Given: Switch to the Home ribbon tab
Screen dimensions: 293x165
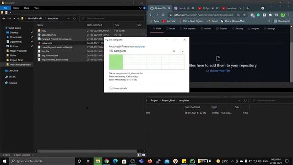Looking at the screenshot, I should coord(16,8).
